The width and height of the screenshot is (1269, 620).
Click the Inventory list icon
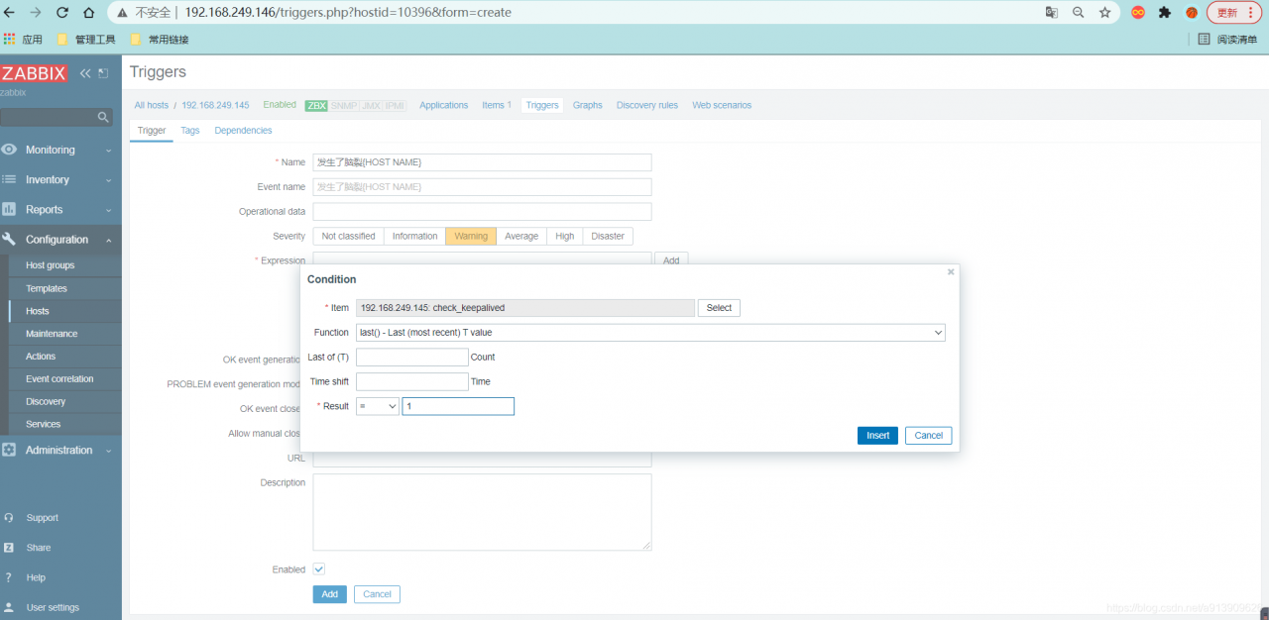pyautogui.click(x=9, y=179)
